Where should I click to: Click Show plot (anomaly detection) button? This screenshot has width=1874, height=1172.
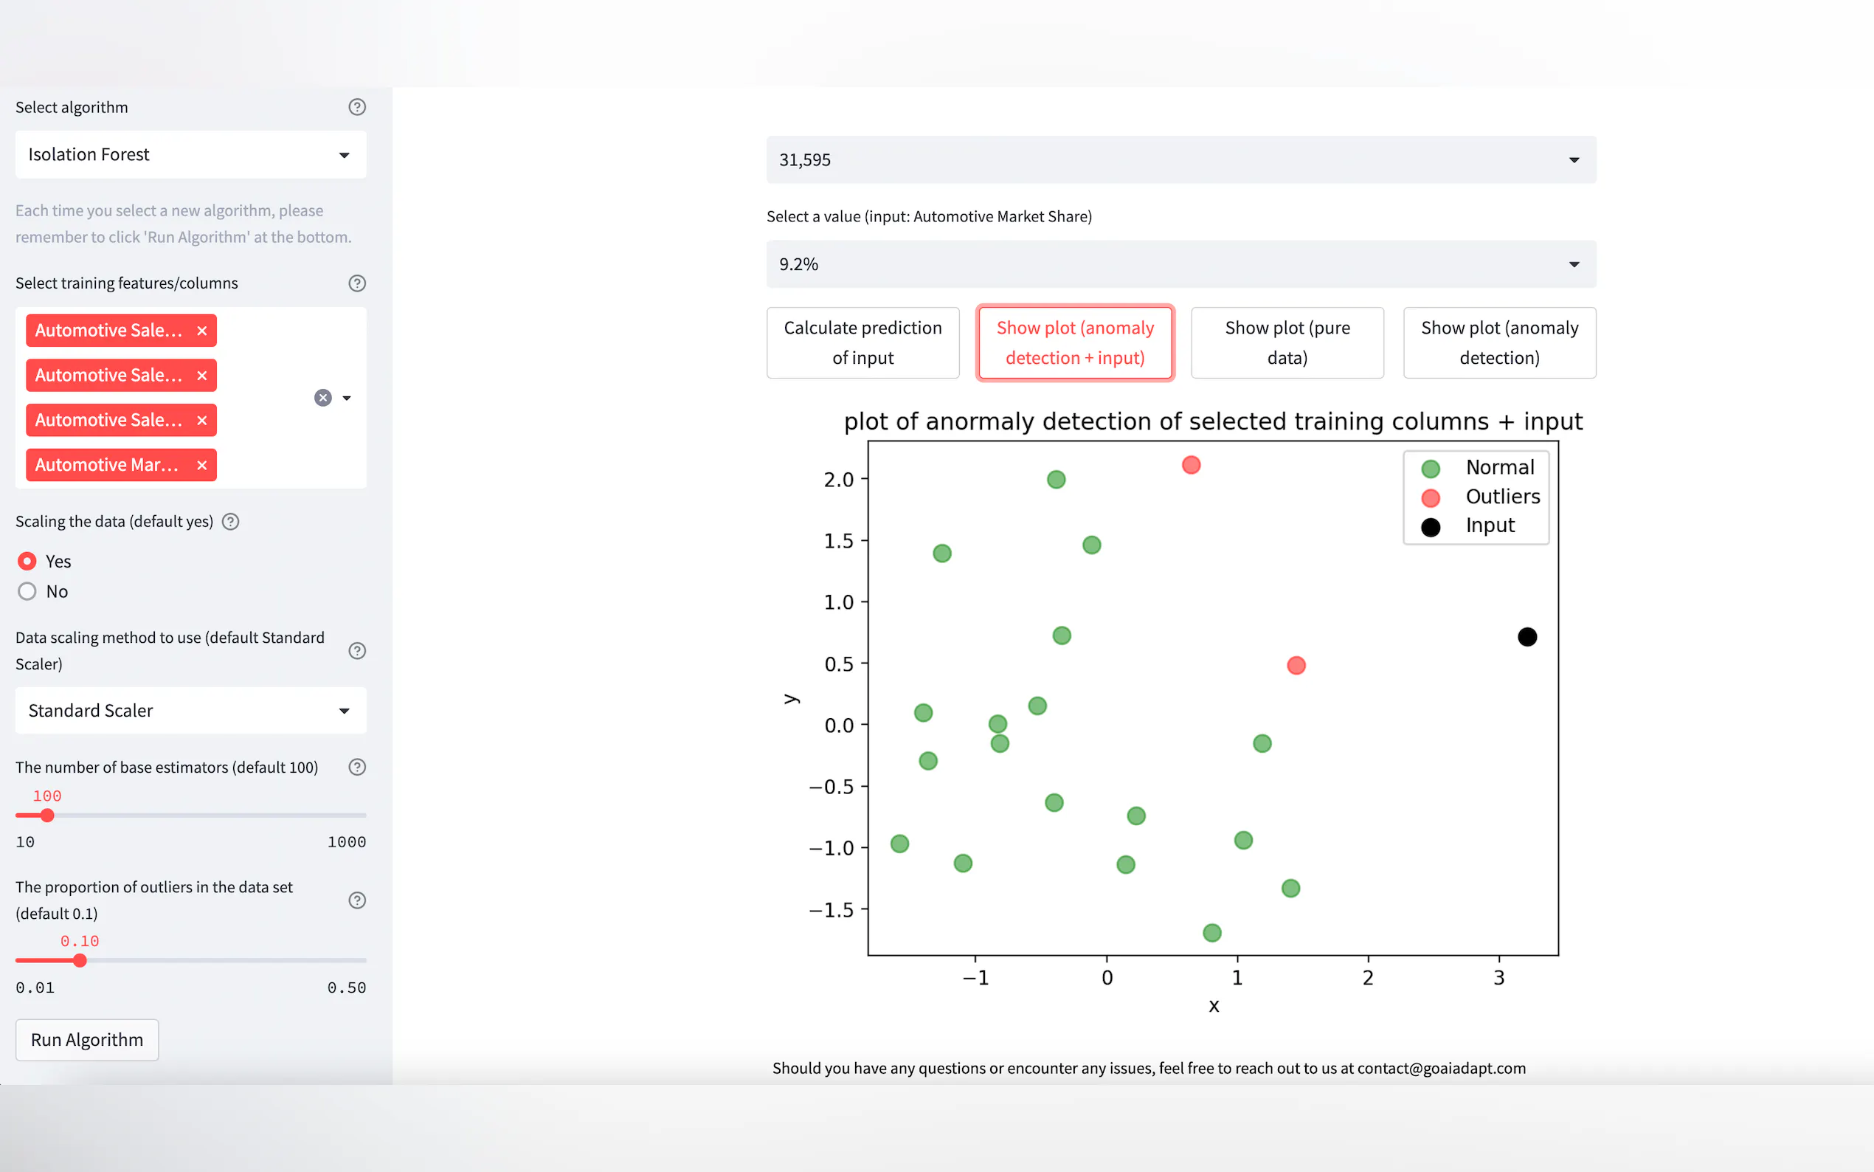coord(1499,342)
